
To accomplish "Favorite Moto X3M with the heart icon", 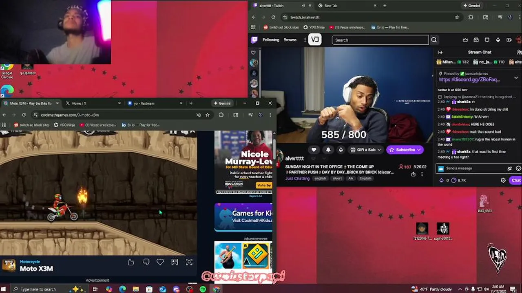I will [x=160, y=262].
